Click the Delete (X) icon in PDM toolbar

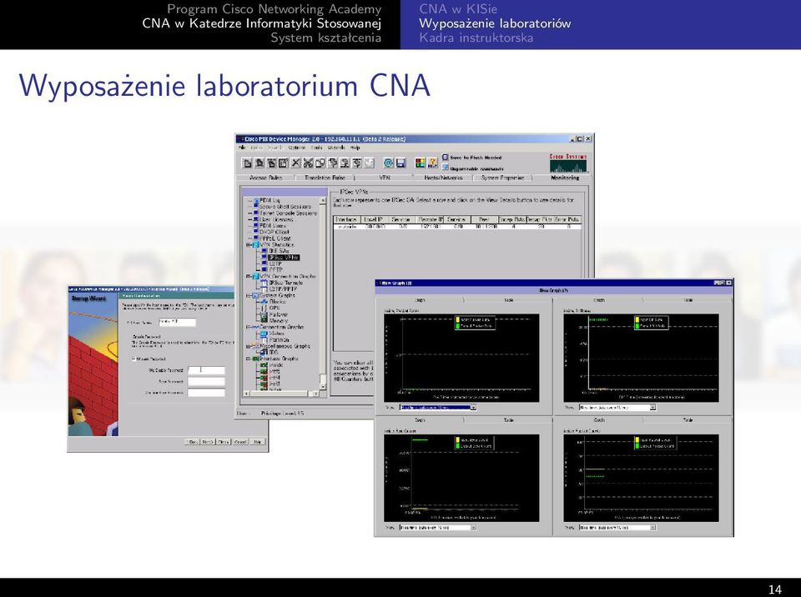click(x=295, y=163)
